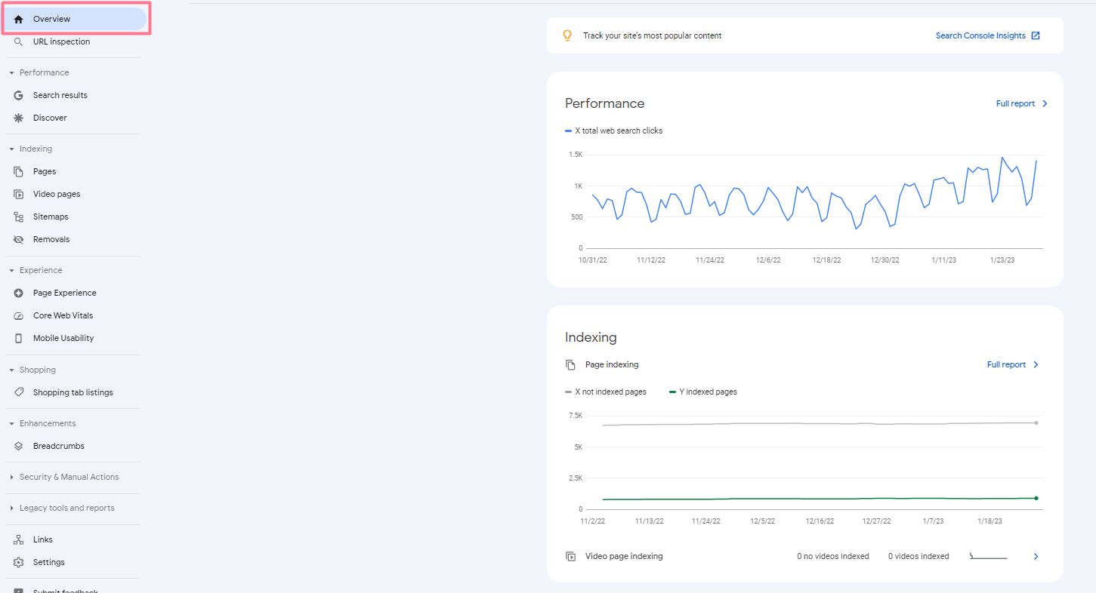Select the Pages icon under Indexing
Viewport: 1096px width, 593px height.
[x=18, y=171]
